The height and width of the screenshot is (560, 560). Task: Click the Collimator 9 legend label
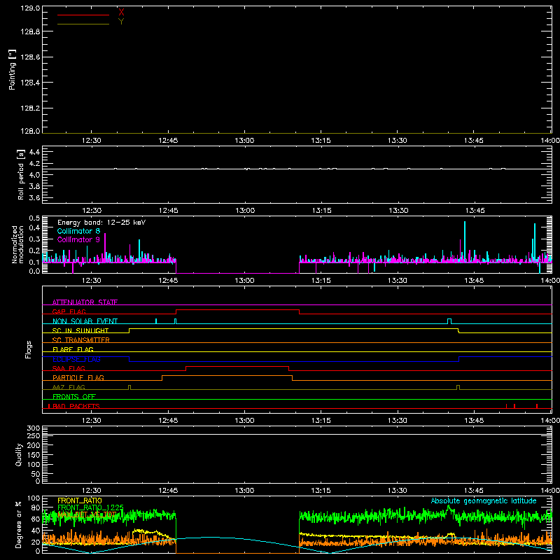pyautogui.click(x=78, y=239)
